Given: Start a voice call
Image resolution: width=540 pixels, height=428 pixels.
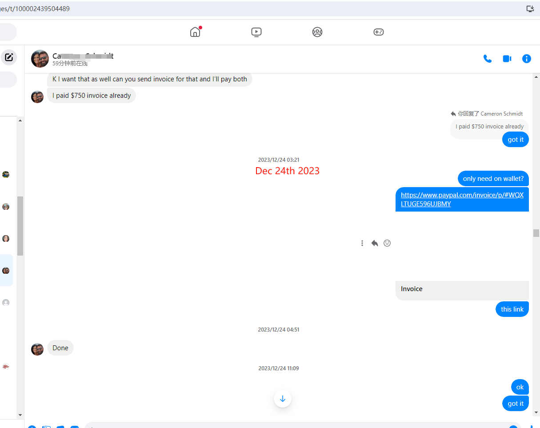Looking at the screenshot, I should click(488, 59).
